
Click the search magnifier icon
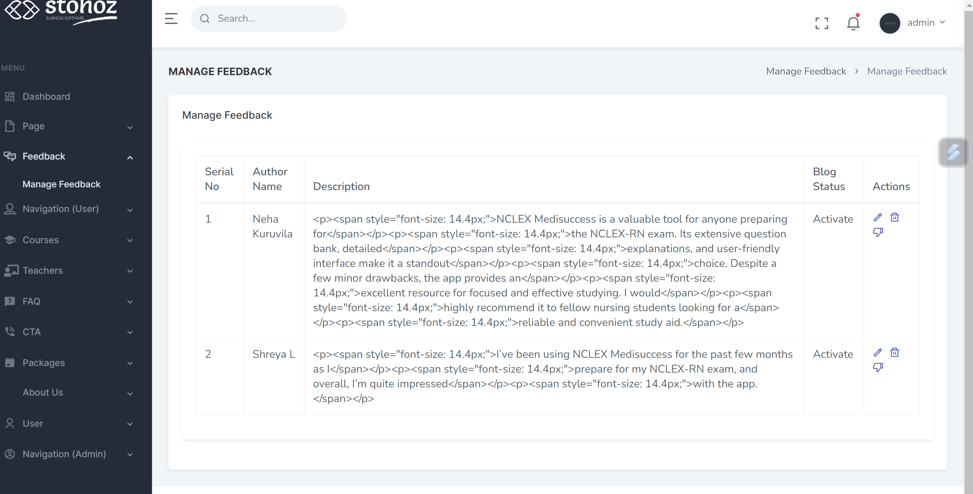[205, 19]
